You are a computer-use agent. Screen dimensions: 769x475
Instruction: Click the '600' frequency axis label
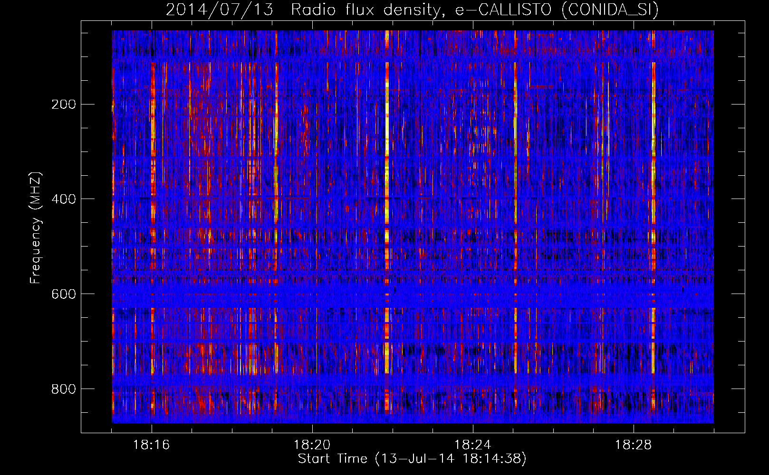pyautogui.click(x=63, y=294)
